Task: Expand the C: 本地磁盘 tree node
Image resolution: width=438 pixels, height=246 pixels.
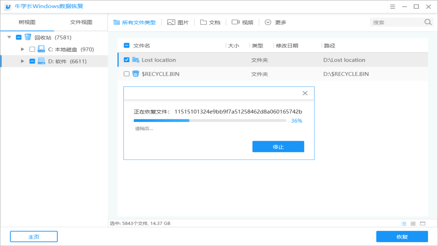Action: point(22,49)
